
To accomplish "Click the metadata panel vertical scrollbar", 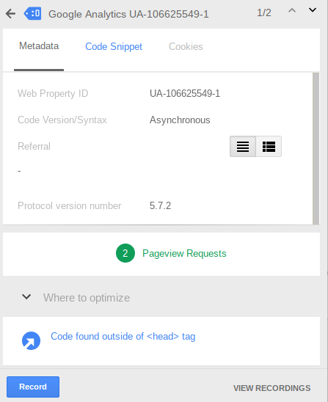I will 316,149.
